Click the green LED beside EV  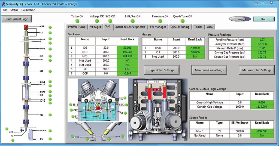(x=50, y=33)
